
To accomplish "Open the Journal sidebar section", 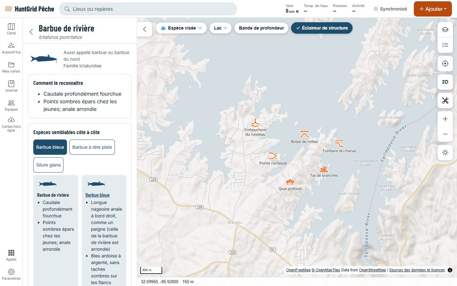I will 11,86.
